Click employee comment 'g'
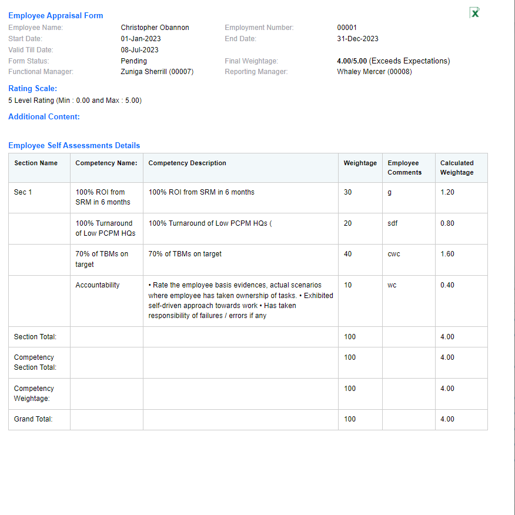The image size is (515, 515). [390, 192]
